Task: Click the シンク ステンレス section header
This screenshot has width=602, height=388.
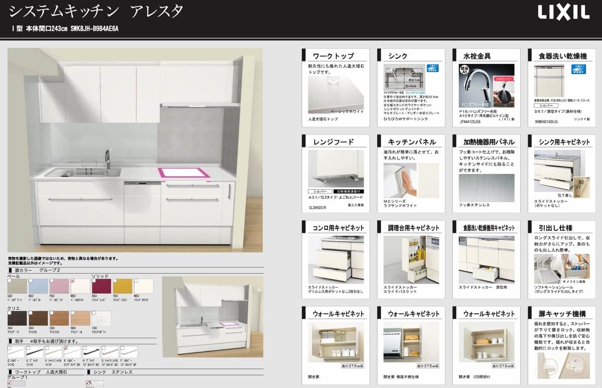Action: click(x=110, y=372)
